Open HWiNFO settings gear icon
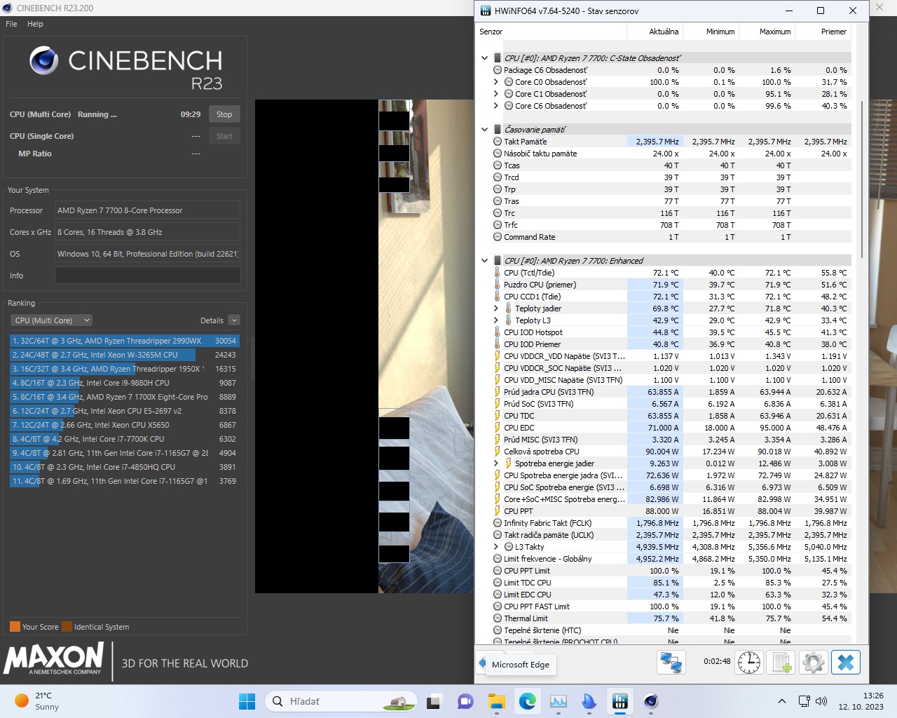The image size is (897, 718). 813,662
